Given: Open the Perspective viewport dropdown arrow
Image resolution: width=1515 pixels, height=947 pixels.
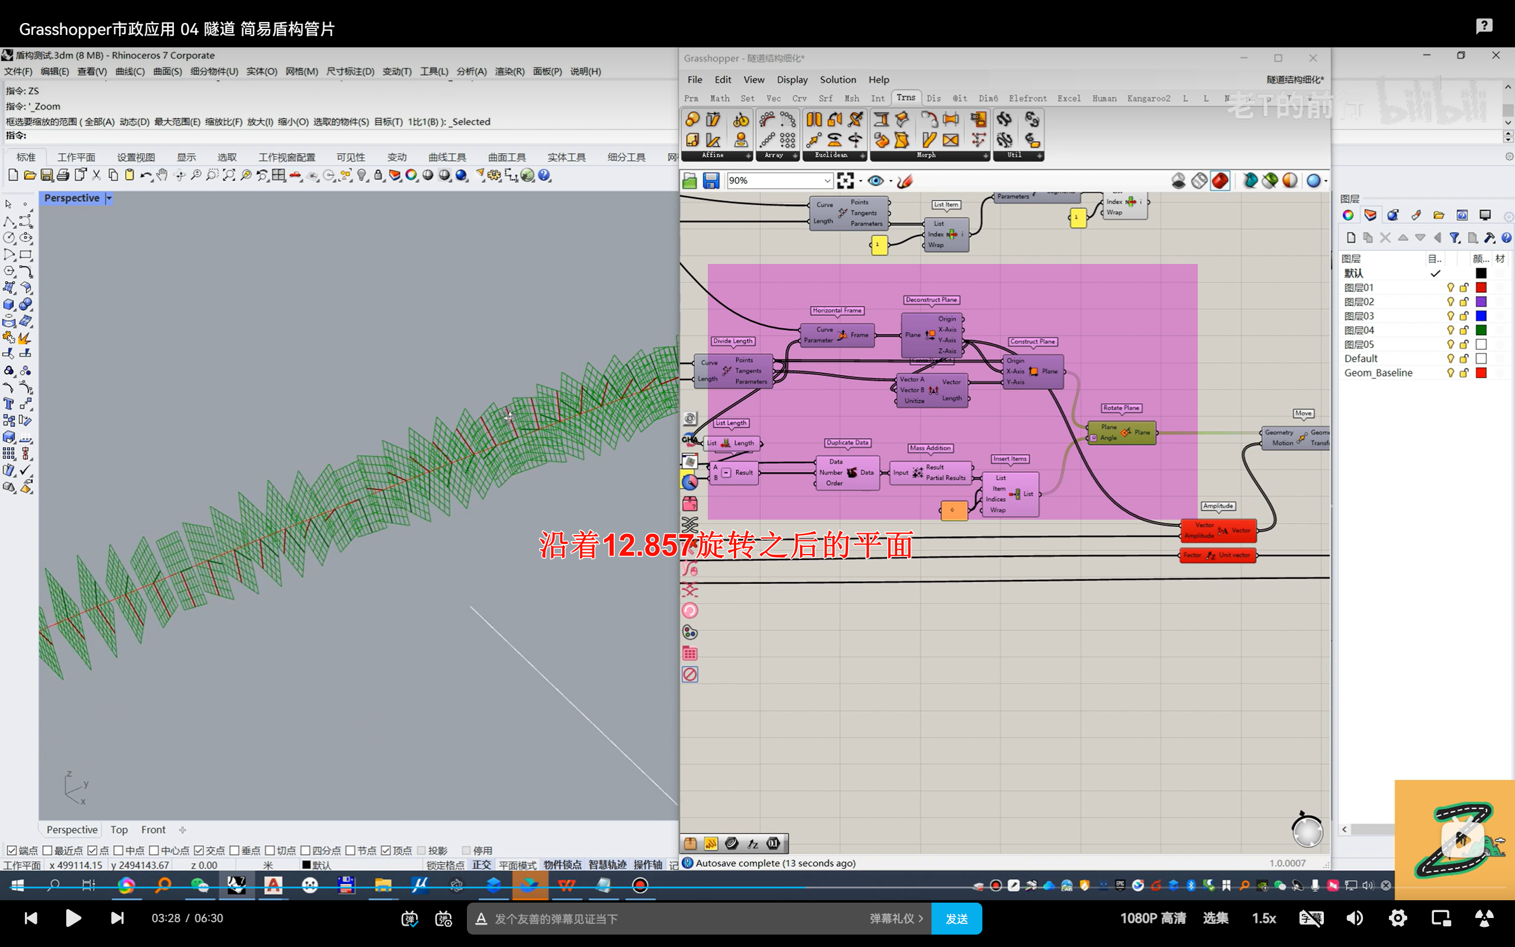Looking at the screenshot, I should [x=109, y=198].
